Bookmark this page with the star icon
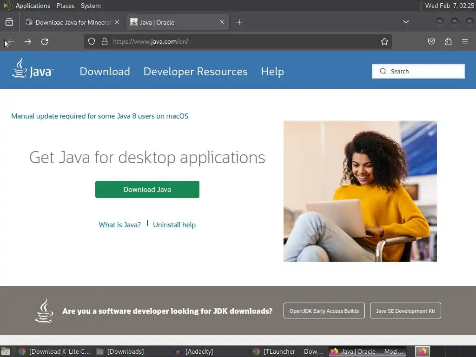Image resolution: width=476 pixels, height=357 pixels. tap(384, 41)
